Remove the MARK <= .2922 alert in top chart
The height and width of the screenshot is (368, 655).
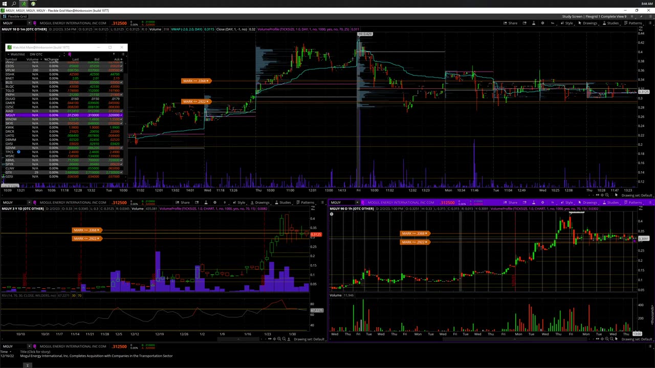[208, 101]
